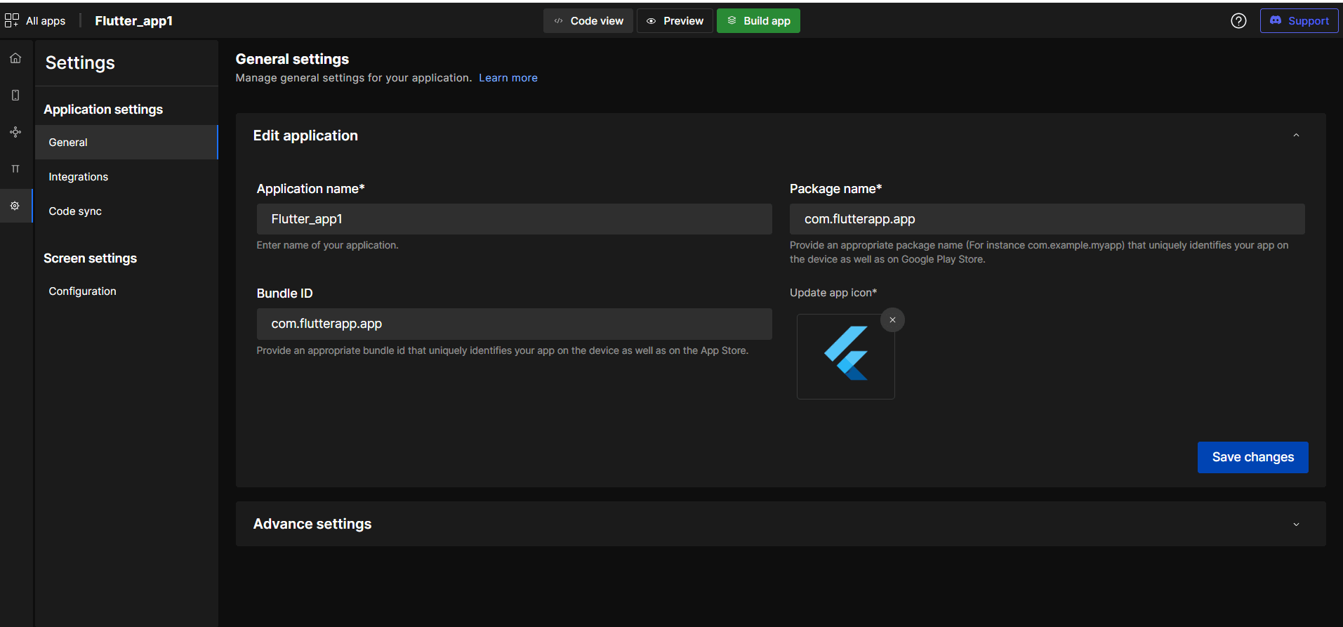Open screen Configuration settings
The height and width of the screenshot is (627, 1343).
pyautogui.click(x=83, y=291)
